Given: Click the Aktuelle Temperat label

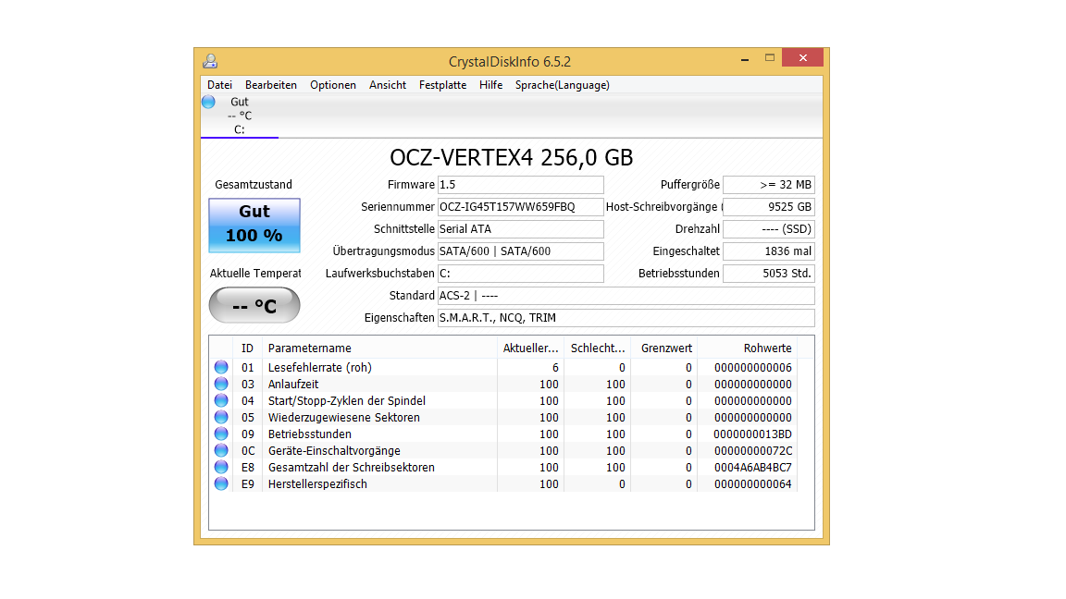Looking at the screenshot, I should coord(255,273).
